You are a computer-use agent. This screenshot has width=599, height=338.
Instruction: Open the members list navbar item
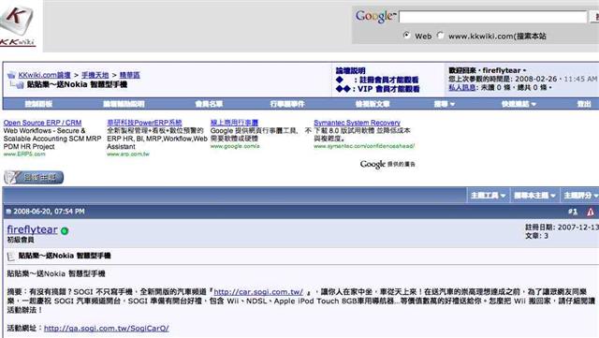coord(209,104)
